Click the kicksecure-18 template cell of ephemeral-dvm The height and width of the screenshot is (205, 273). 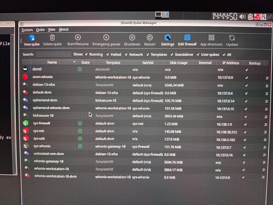(106, 101)
